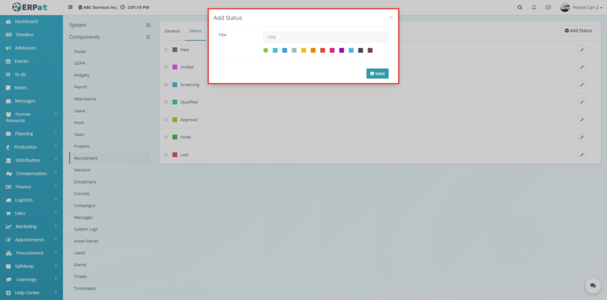This screenshot has width=607, height=300.
Task: Click the Screening status row label
Action: coord(190,85)
